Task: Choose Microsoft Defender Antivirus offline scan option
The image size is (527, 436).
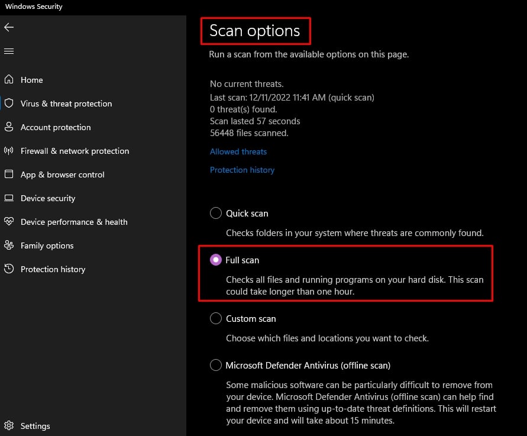Action: [x=216, y=365]
